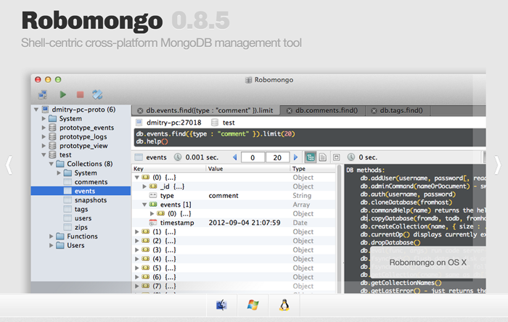Screen dimensions: 508x322
Task: Switch results to text view mode
Action: 323,157
